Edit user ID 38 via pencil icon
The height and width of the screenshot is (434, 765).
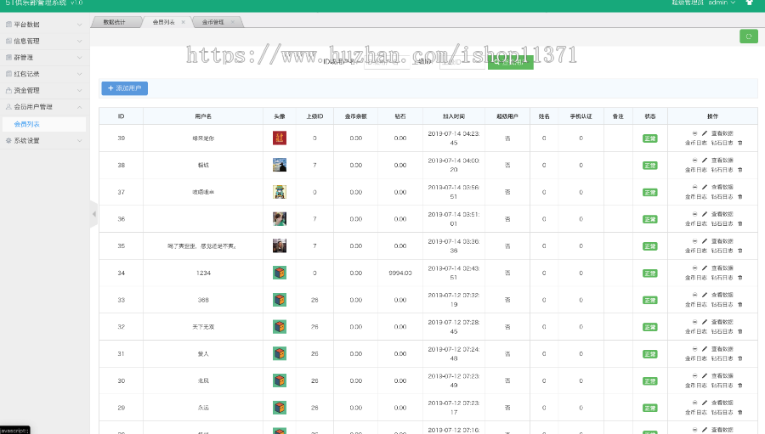pos(705,160)
